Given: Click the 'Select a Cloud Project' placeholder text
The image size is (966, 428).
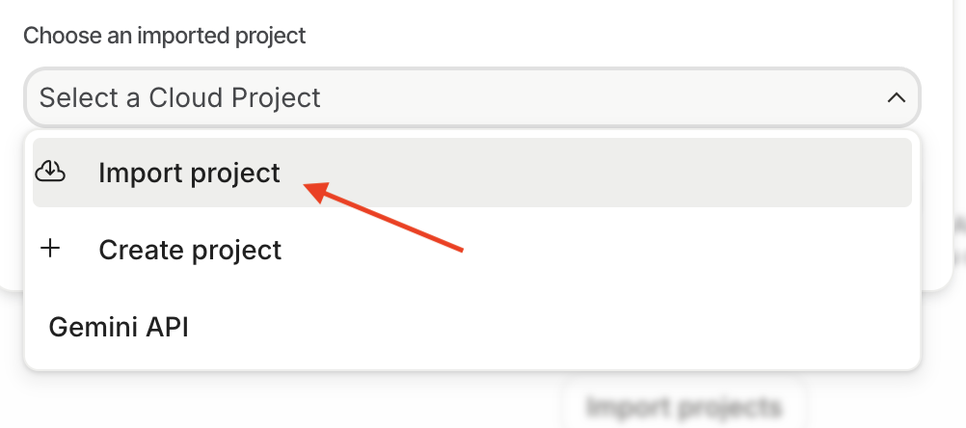Looking at the screenshot, I should (179, 97).
